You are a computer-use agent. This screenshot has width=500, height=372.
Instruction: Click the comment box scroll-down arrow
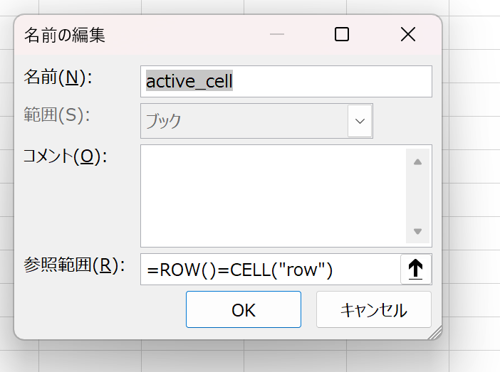pos(417,231)
